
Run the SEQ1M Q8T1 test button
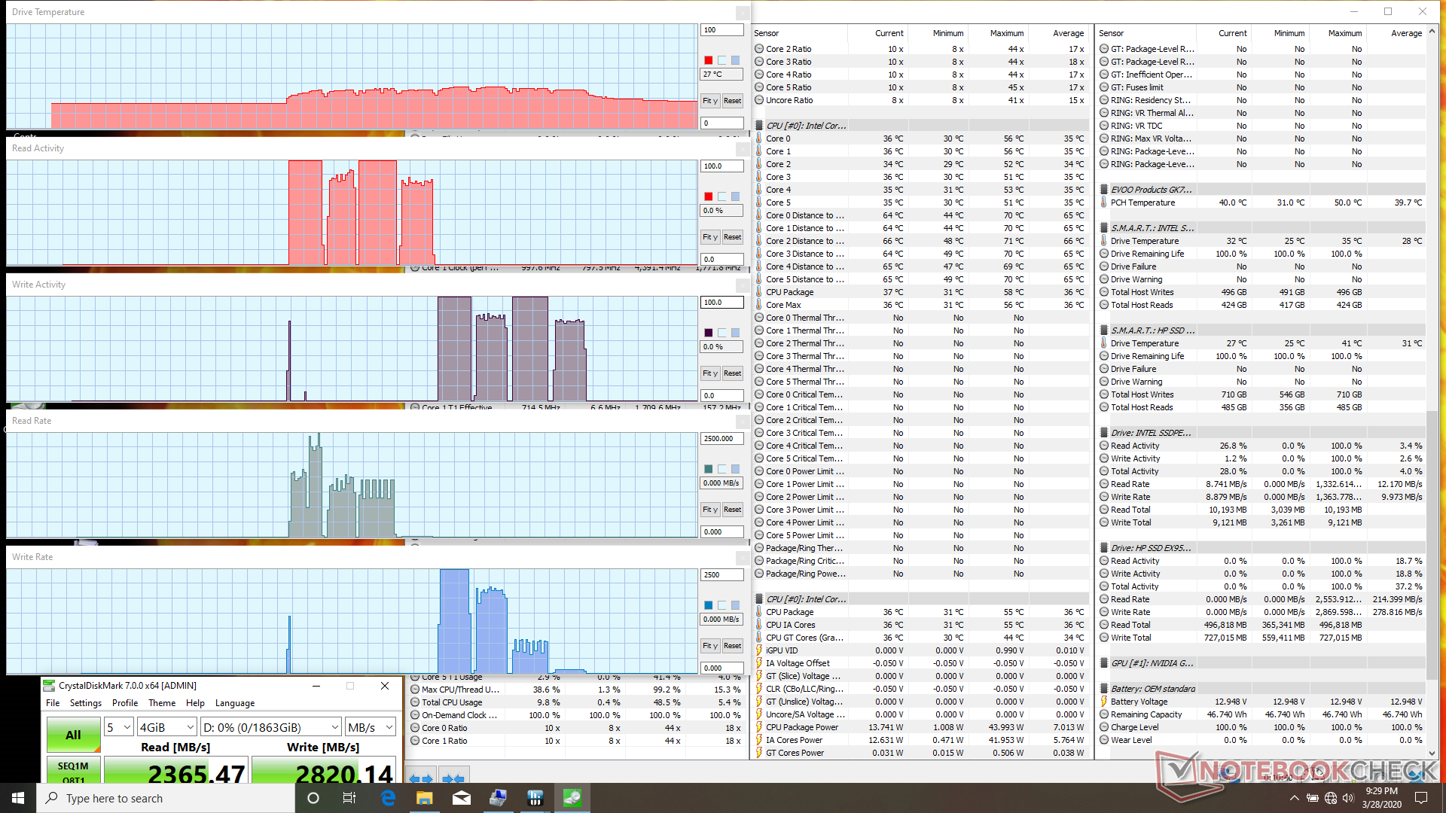(73, 770)
